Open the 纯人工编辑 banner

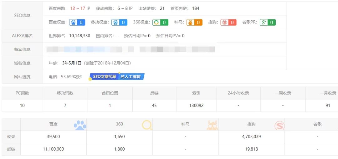(131, 77)
